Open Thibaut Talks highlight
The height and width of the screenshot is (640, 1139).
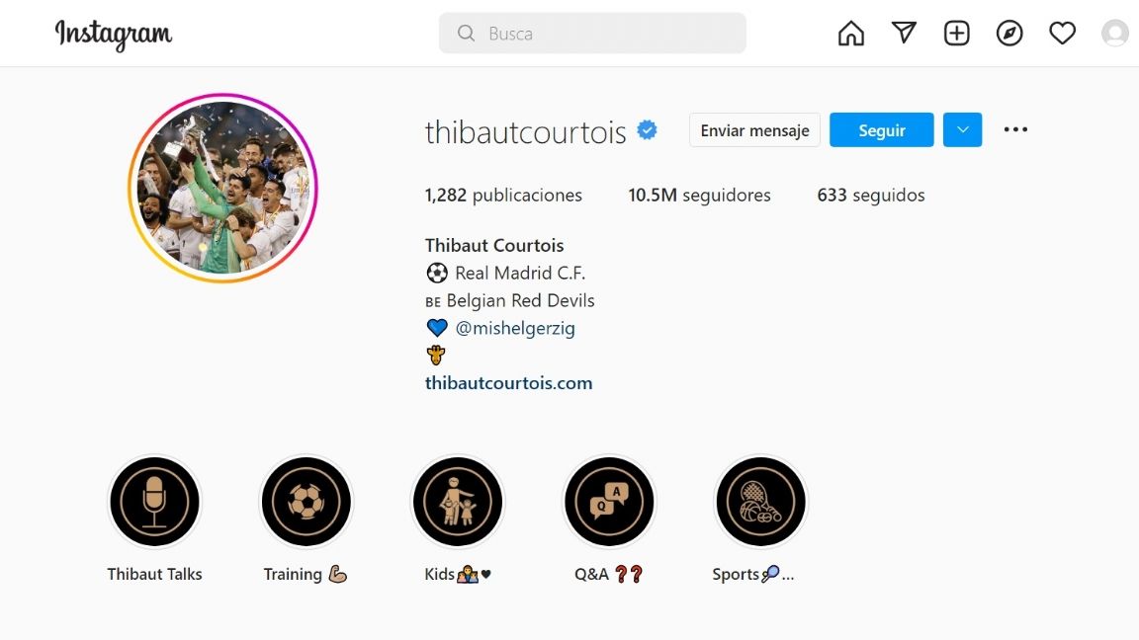coord(154,502)
